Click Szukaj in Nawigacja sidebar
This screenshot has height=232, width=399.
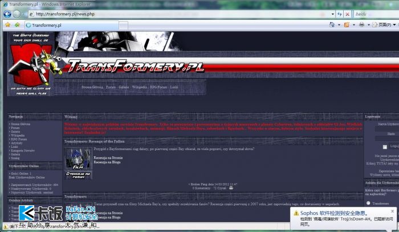point(15,158)
